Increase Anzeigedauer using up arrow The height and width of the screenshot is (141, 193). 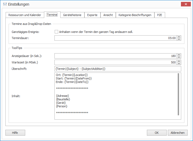[x=179, y=55]
